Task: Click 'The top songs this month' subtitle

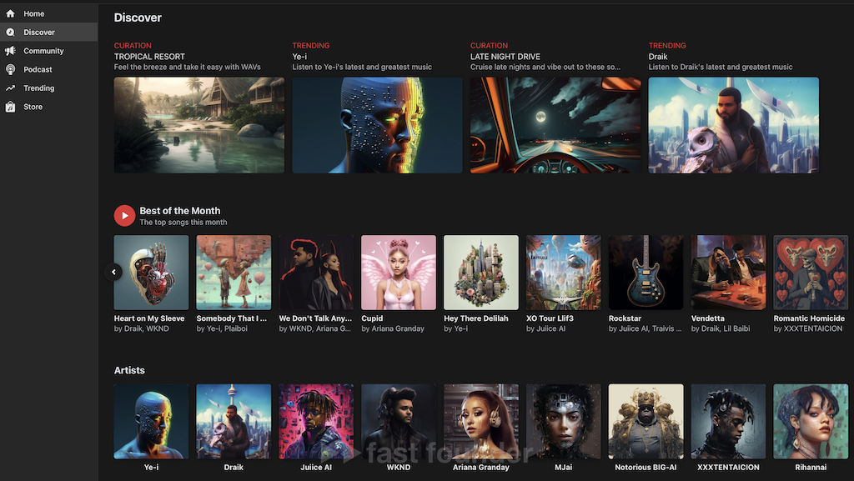Action: point(183,223)
